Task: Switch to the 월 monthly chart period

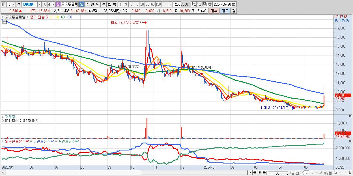Action: 92,4
